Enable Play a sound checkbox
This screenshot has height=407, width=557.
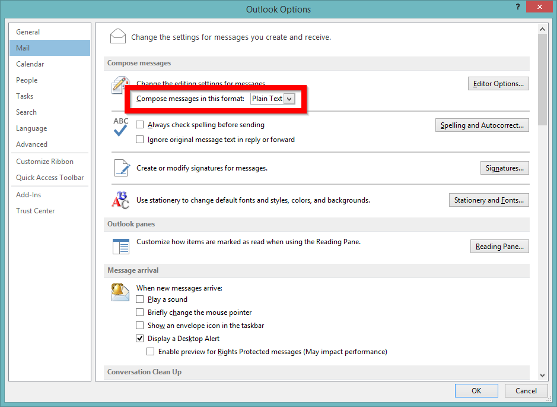pyautogui.click(x=140, y=299)
